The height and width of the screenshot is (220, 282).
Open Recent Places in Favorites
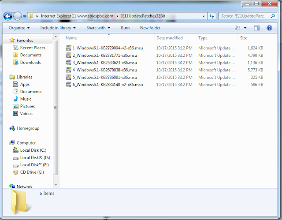33,48
